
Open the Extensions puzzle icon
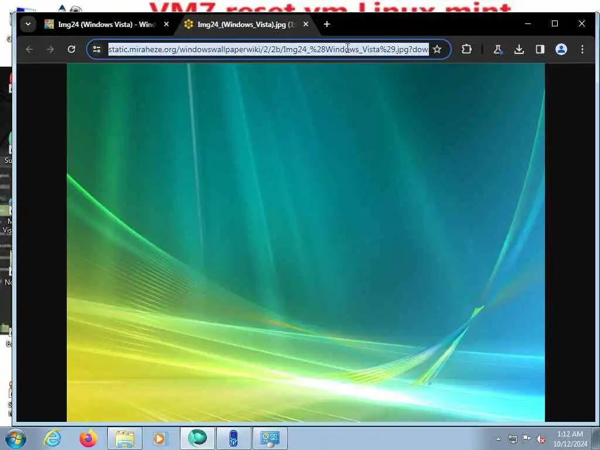pyautogui.click(x=466, y=49)
